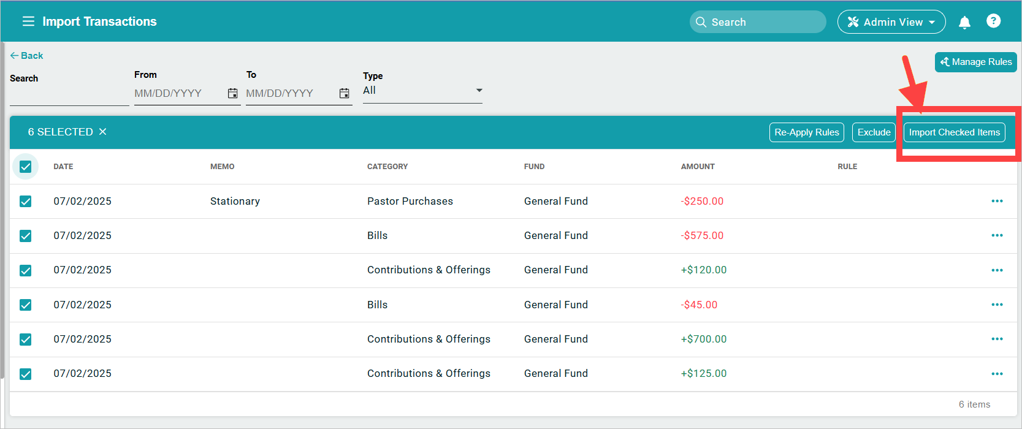Screen dimensions: 1022x429
Task: Go Back using the back link
Action: [x=26, y=56]
